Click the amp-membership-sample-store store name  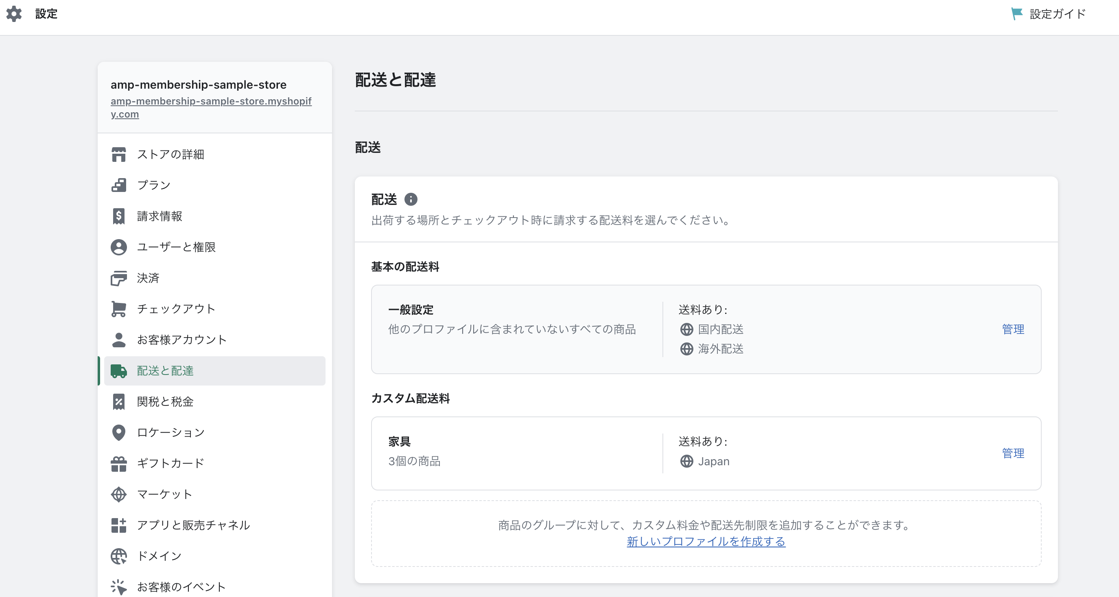[x=199, y=84]
